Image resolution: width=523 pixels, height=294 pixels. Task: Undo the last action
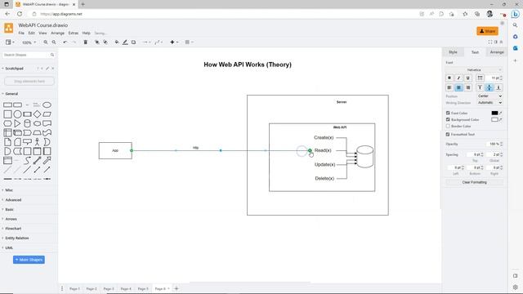65,42
